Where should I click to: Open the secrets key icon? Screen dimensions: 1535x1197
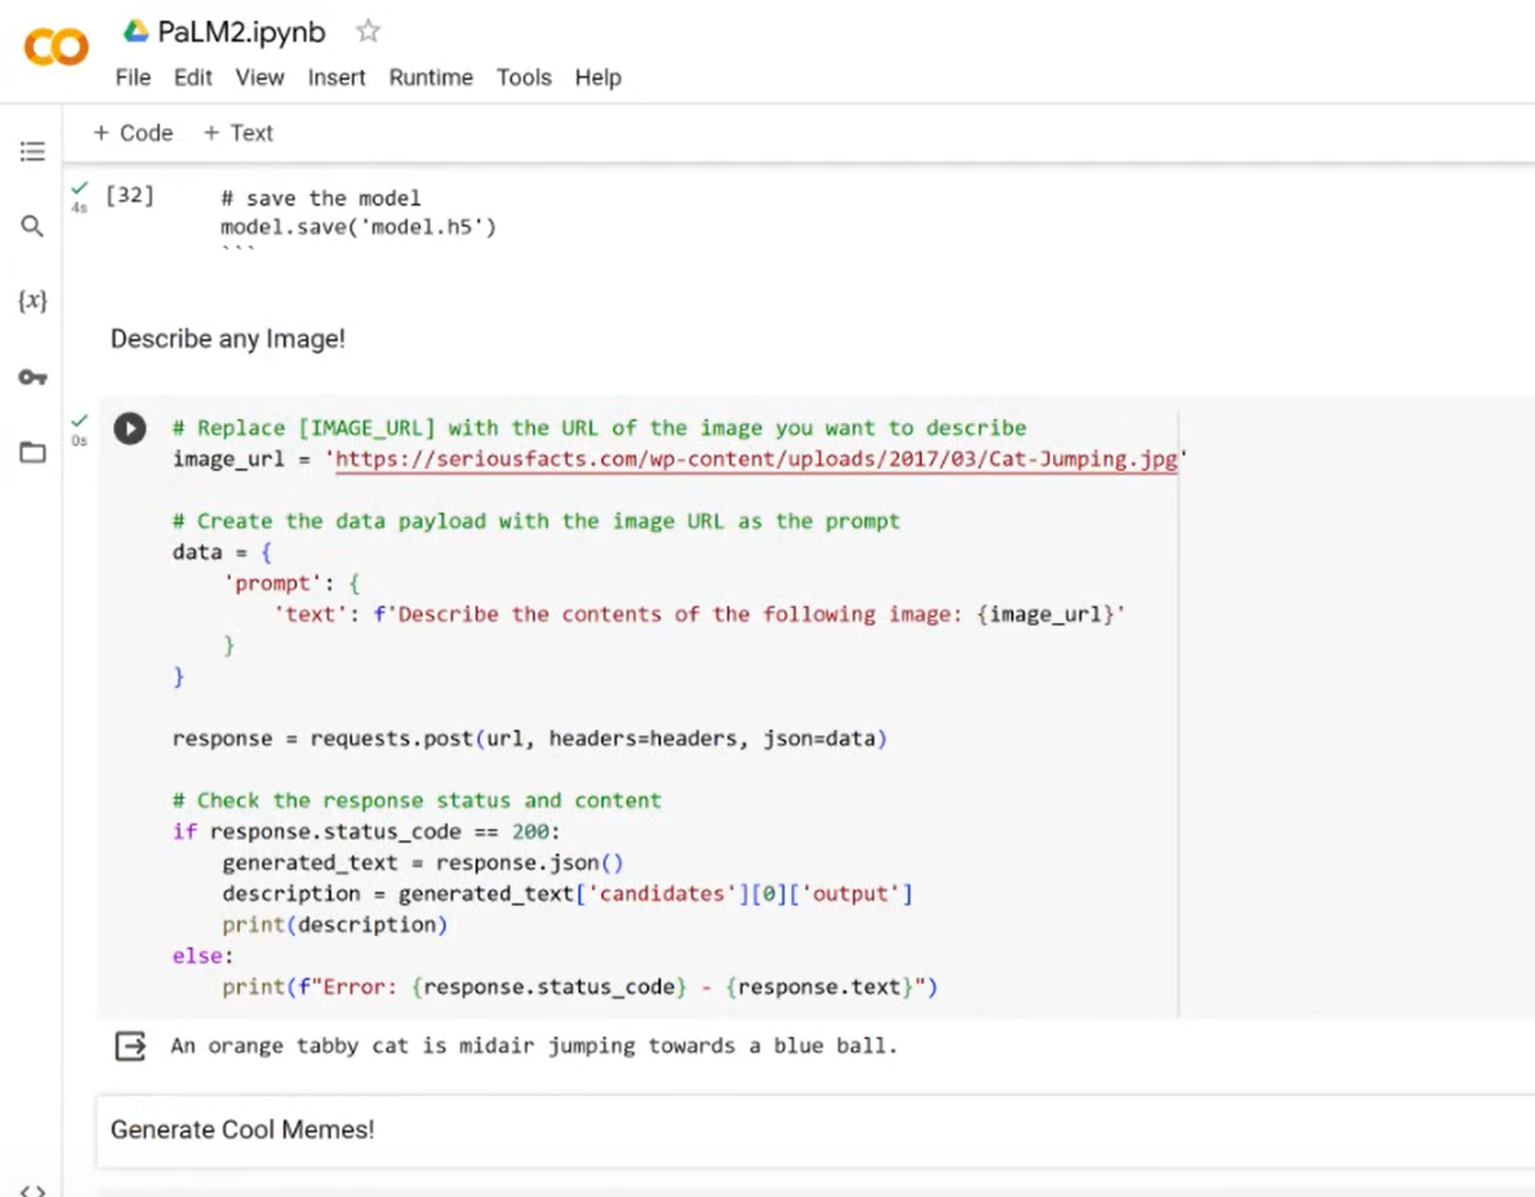(33, 377)
